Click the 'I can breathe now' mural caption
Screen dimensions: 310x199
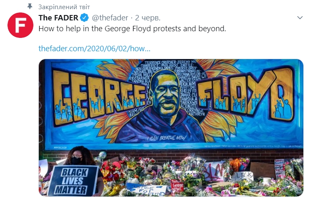(166, 138)
